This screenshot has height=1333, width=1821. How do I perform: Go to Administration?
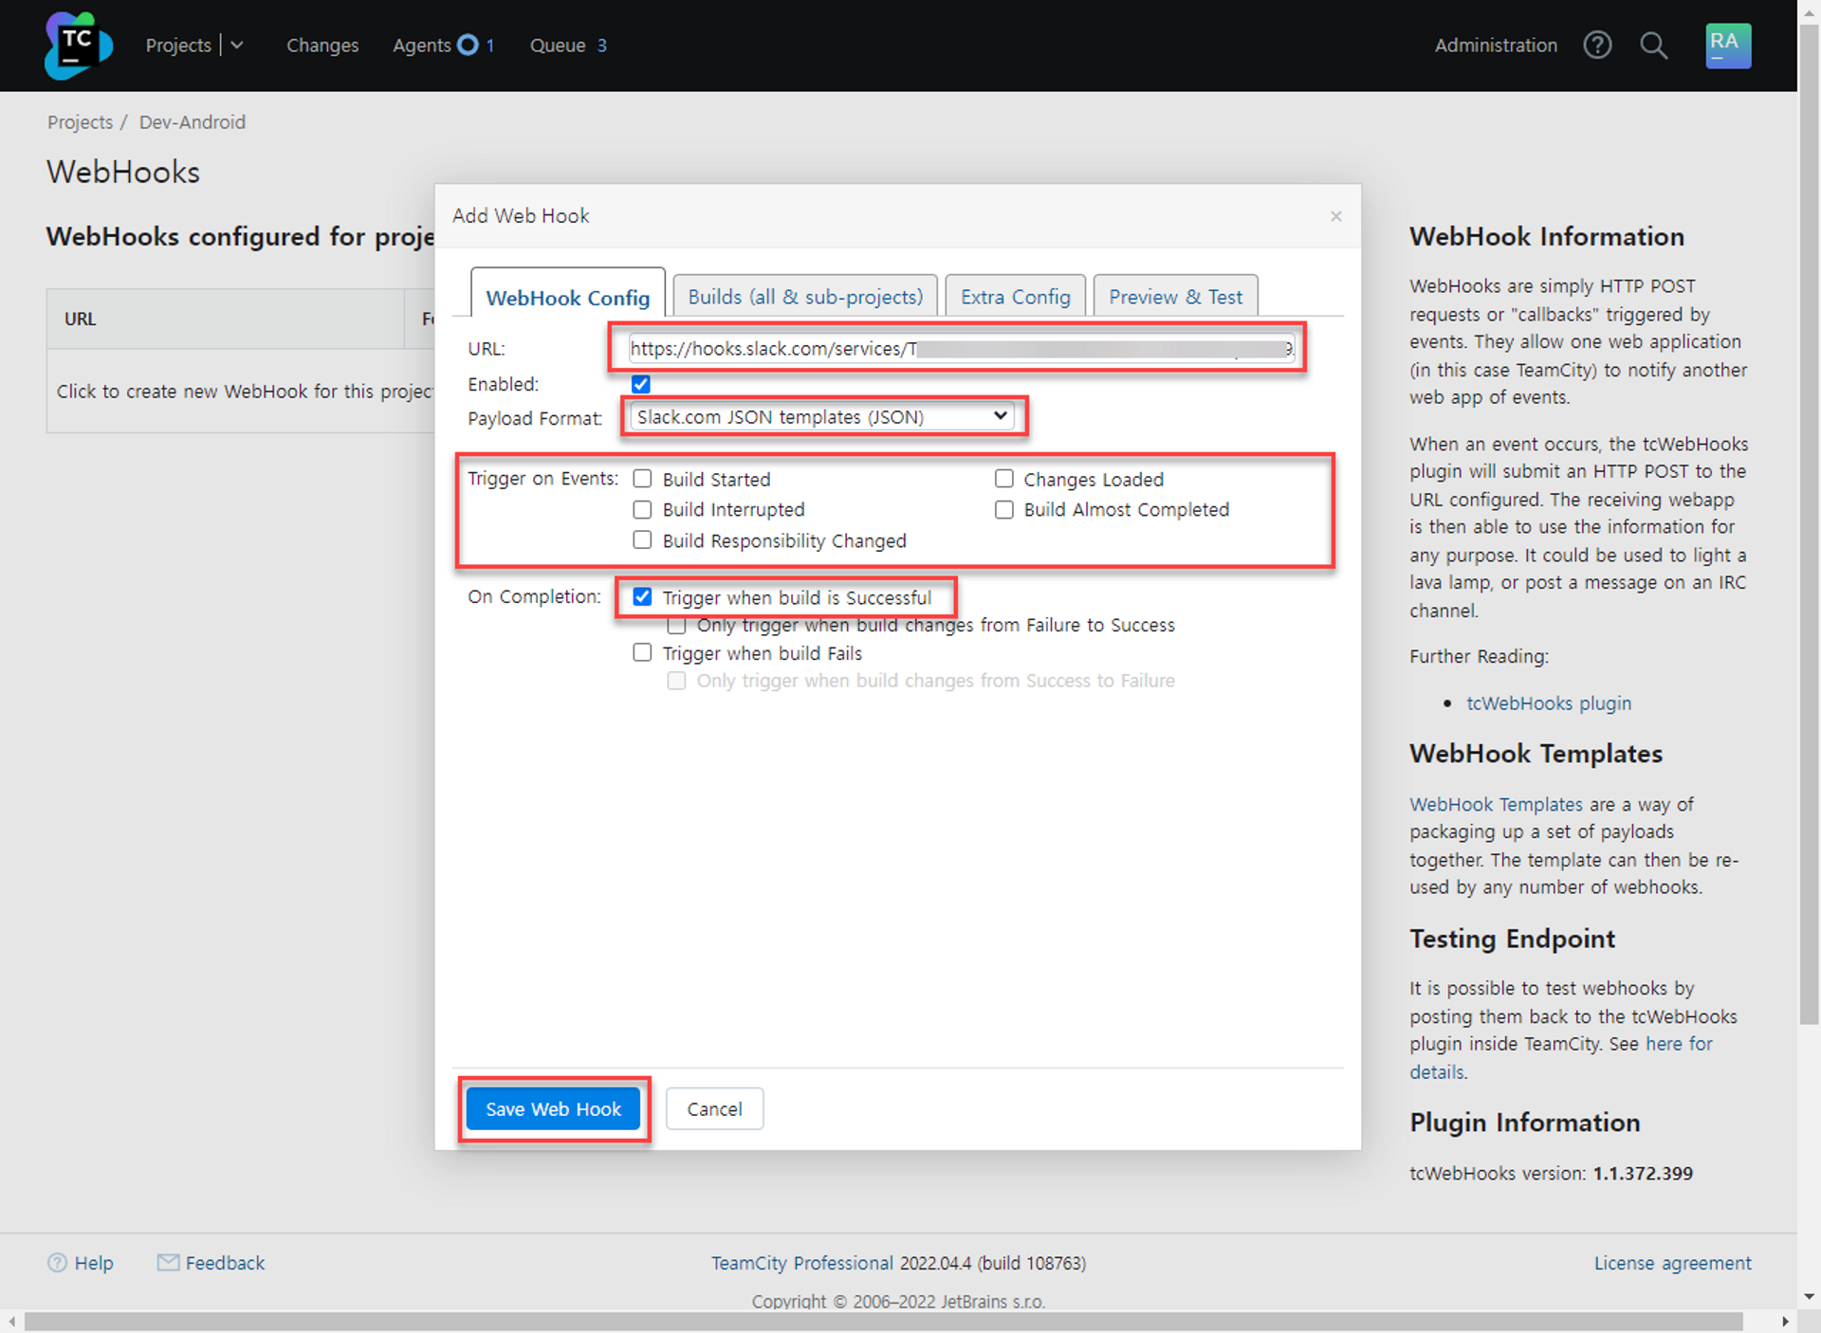[x=1496, y=45]
